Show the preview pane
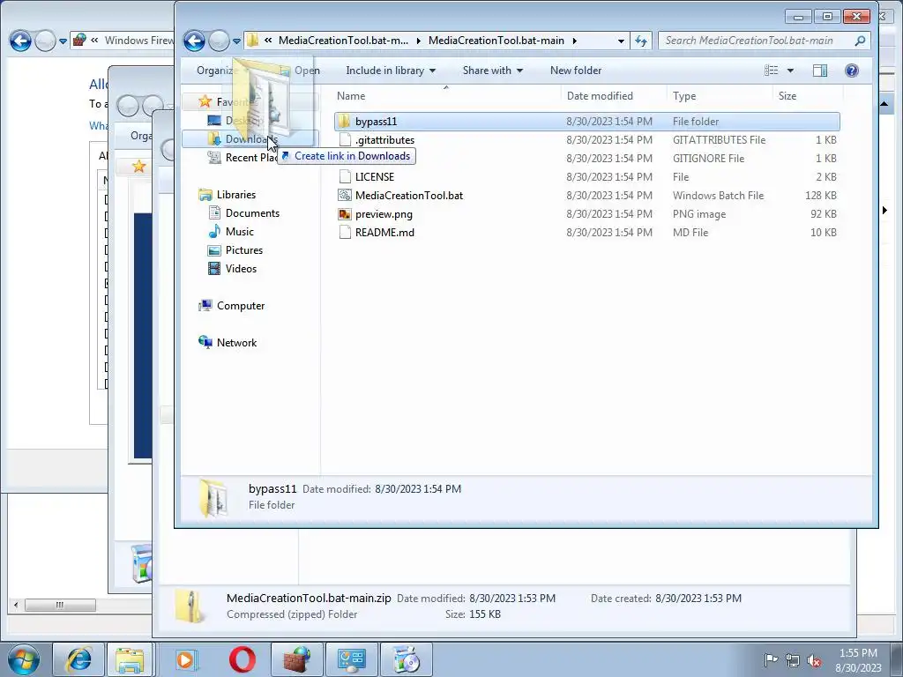 (x=820, y=71)
